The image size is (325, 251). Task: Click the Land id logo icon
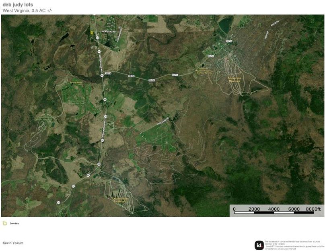(259, 245)
